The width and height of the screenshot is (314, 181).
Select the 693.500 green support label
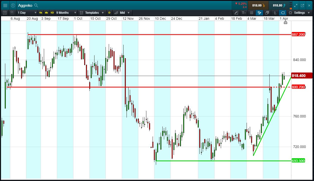[298, 161]
